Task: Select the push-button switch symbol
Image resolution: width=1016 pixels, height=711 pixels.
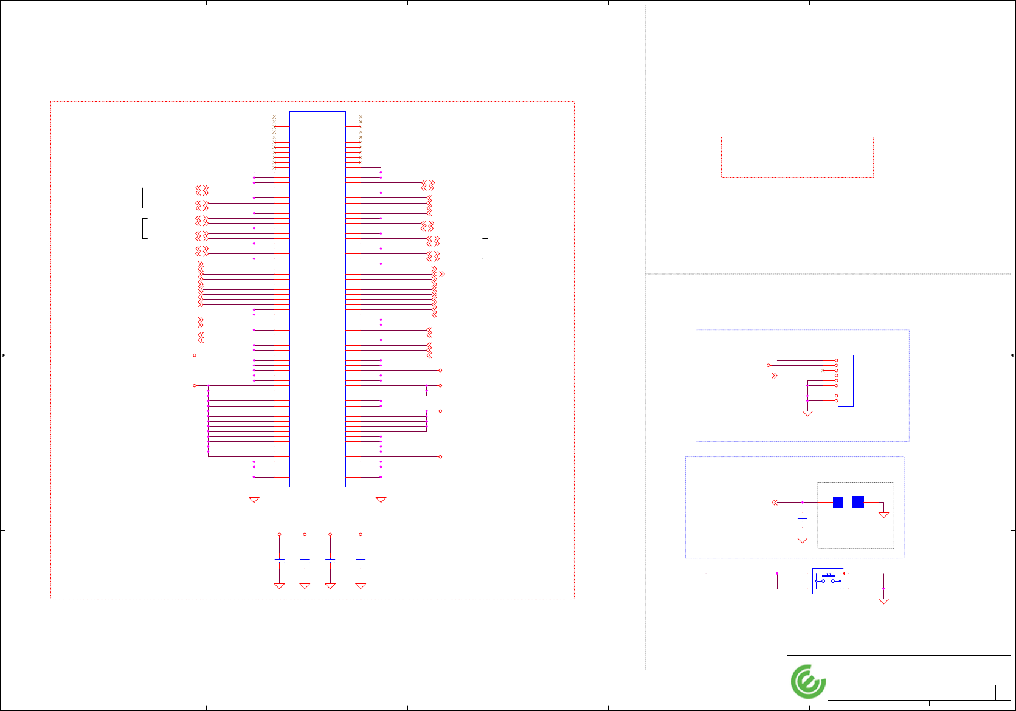Action: coord(828,581)
